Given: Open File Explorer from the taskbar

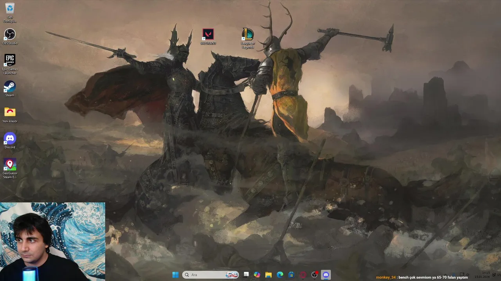Looking at the screenshot, I should 268,275.
